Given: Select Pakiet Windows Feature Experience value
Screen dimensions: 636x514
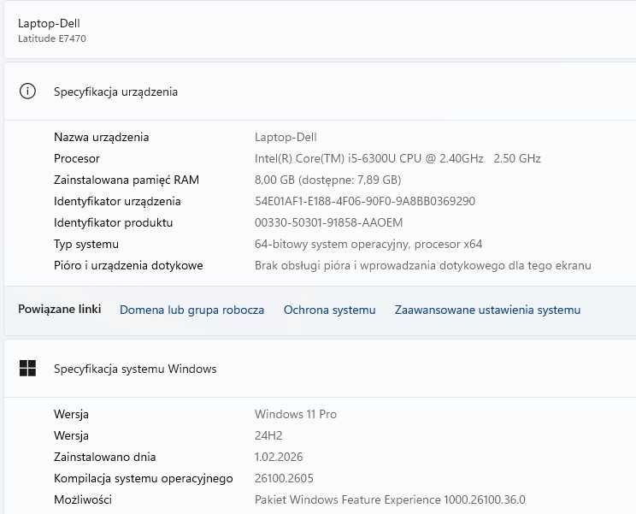Looking at the screenshot, I should click(390, 499).
